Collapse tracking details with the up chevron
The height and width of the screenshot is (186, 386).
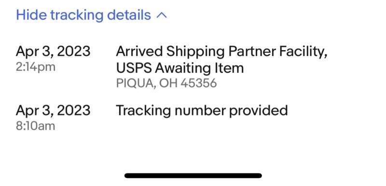tap(162, 16)
